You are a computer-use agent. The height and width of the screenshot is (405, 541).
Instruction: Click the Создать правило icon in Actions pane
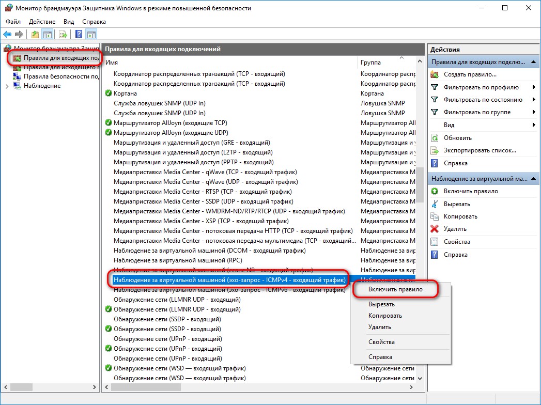coord(435,74)
